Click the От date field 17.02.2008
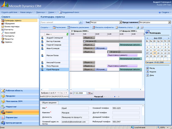Screen dimensions: 172x129 (80, 93)
